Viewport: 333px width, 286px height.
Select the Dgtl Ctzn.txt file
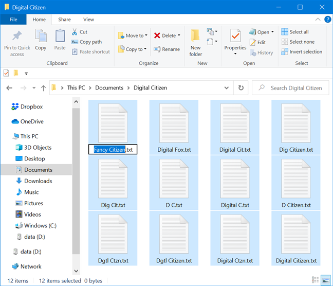(113, 238)
